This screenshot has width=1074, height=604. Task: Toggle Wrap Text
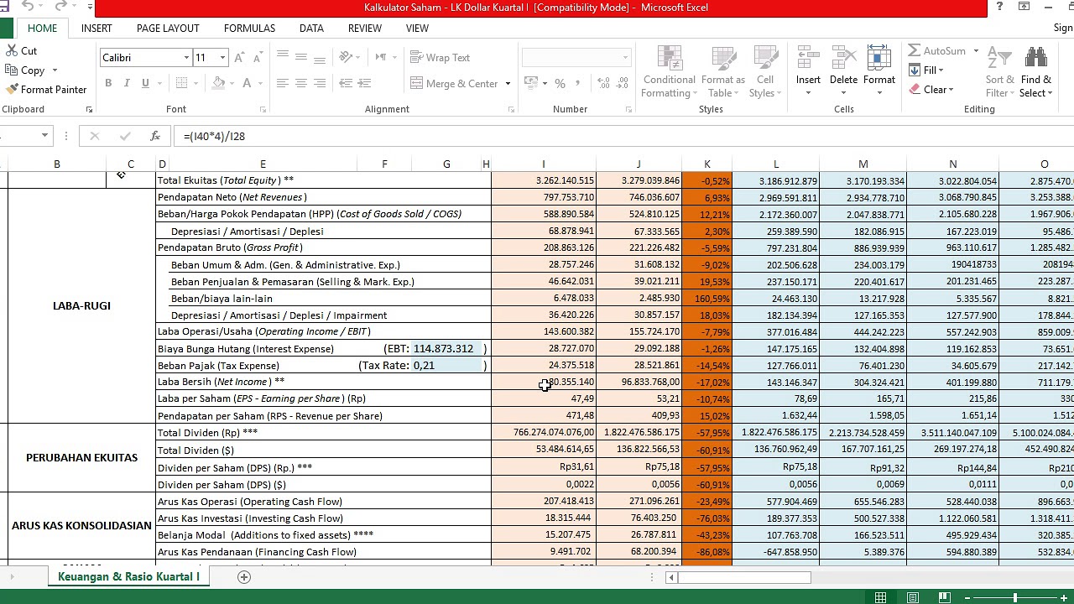[441, 58]
